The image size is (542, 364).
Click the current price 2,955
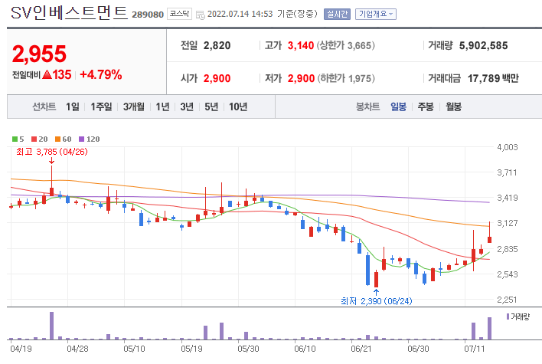coord(39,54)
